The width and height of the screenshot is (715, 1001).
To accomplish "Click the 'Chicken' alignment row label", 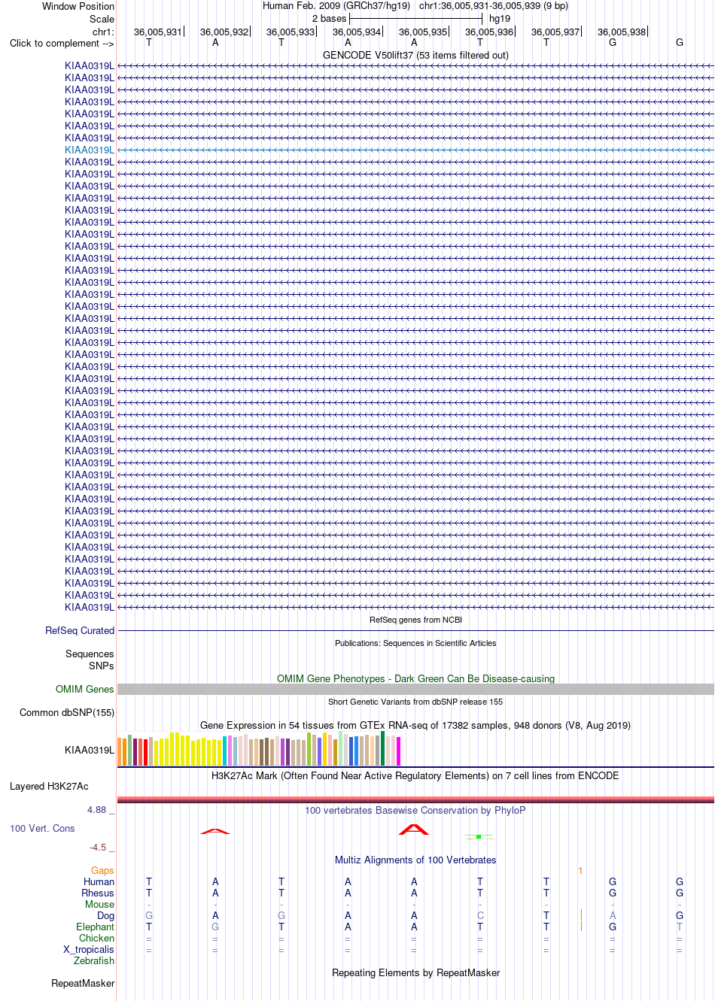I will click(x=97, y=938).
